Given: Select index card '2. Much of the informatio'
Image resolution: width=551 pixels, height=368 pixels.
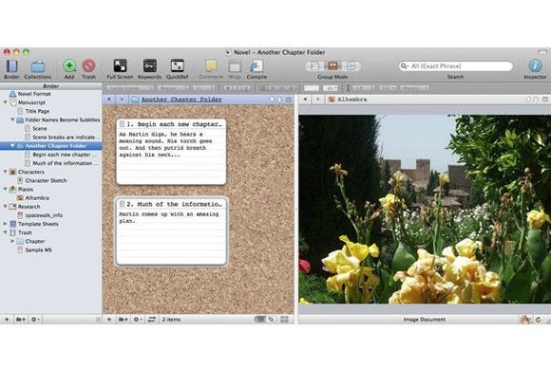Looking at the screenshot, I should click(171, 231).
